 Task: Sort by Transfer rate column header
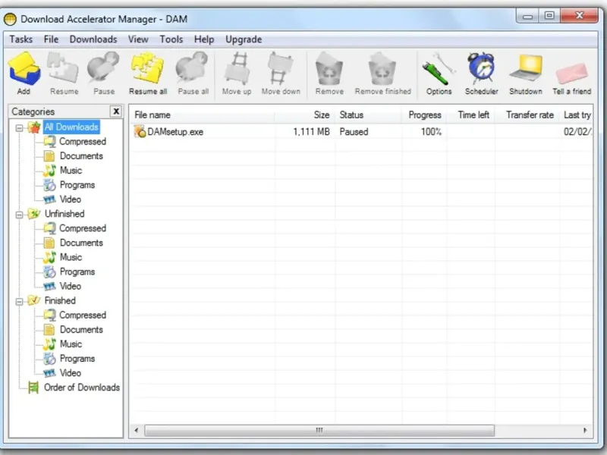[x=527, y=115]
